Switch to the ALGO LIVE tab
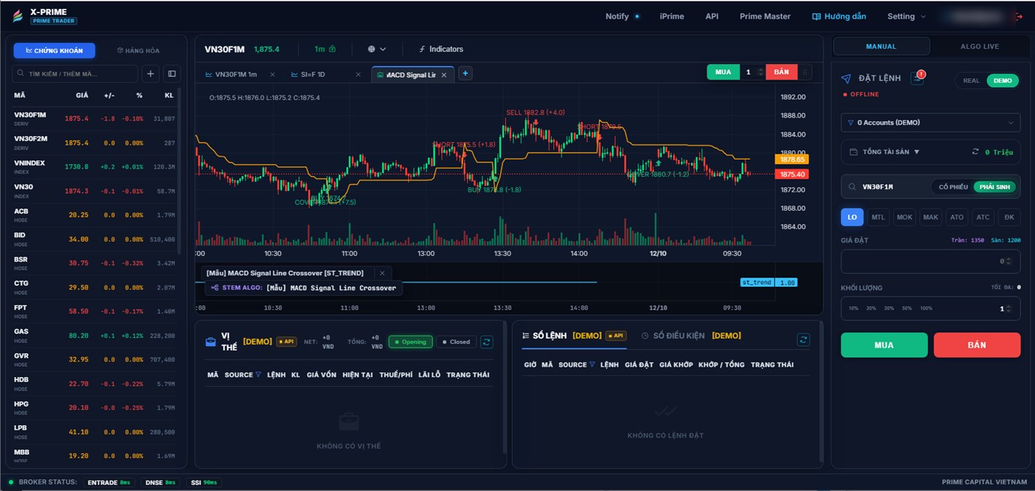This screenshot has width=1035, height=491. click(x=980, y=47)
